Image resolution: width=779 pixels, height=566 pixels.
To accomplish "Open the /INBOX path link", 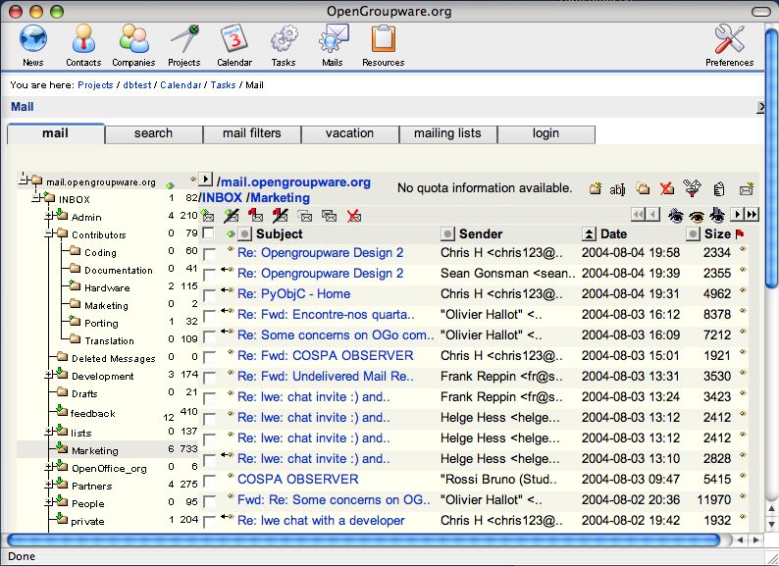I will tap(220, 198).
